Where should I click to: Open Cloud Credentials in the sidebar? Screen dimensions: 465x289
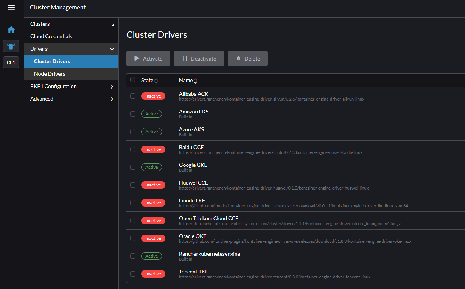tap(51, 36)
